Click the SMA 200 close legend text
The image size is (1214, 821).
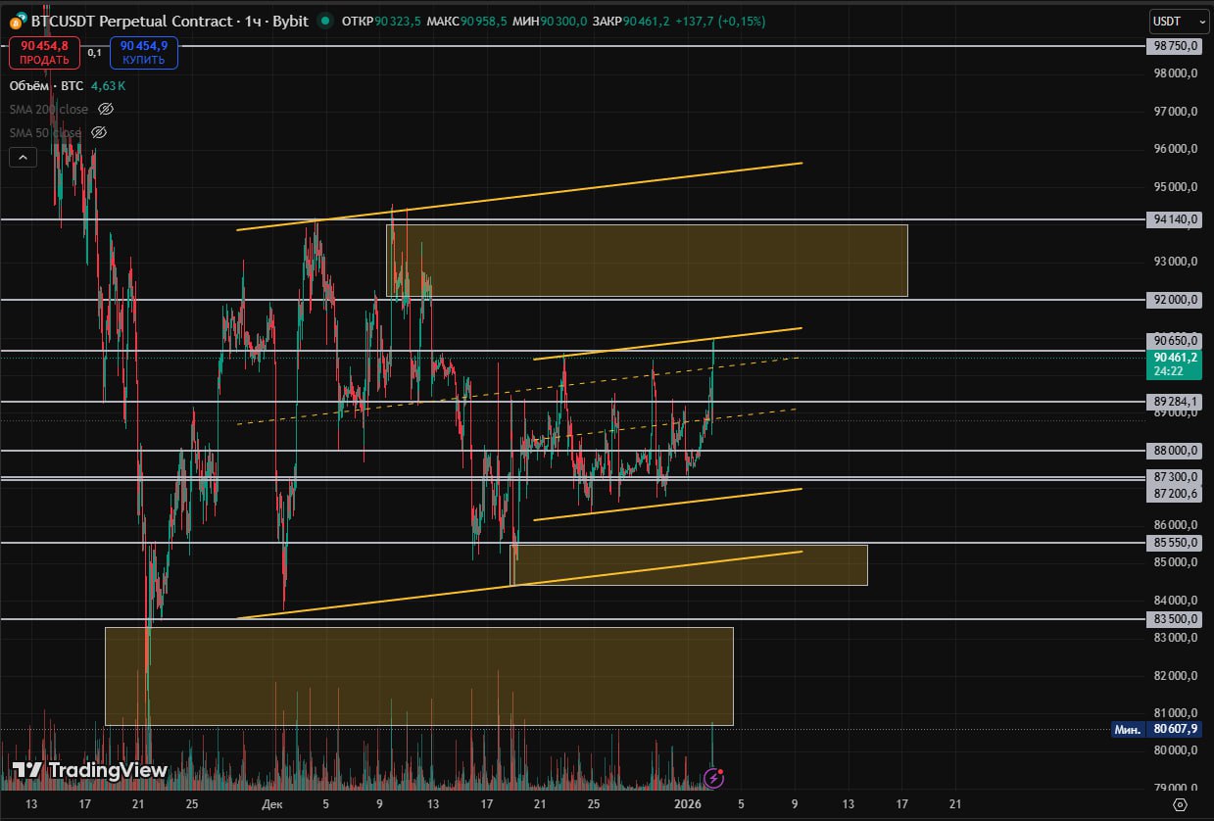click(x=49, y=110)
